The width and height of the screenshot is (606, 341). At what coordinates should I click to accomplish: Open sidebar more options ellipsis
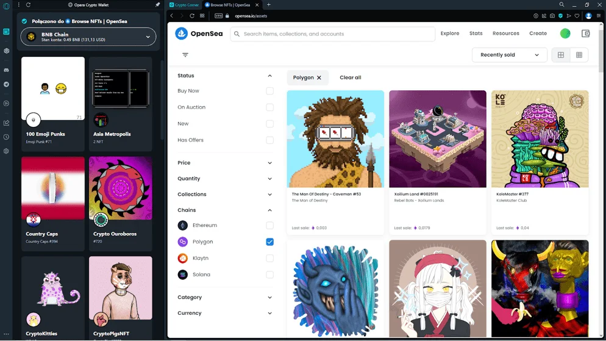click(6, 334)
